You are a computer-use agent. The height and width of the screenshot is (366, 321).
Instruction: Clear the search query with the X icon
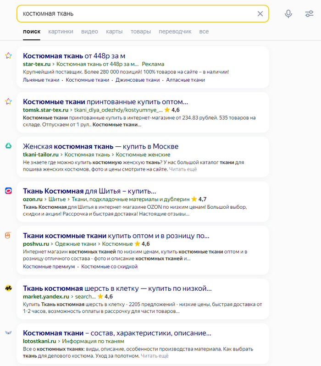click(260, 14)
